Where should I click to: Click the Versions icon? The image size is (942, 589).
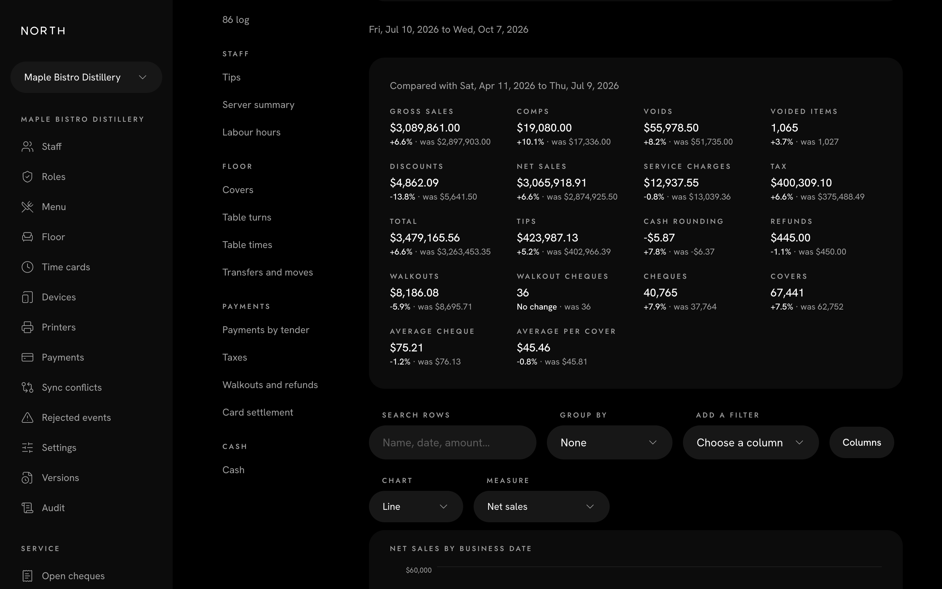pos(27,478)
